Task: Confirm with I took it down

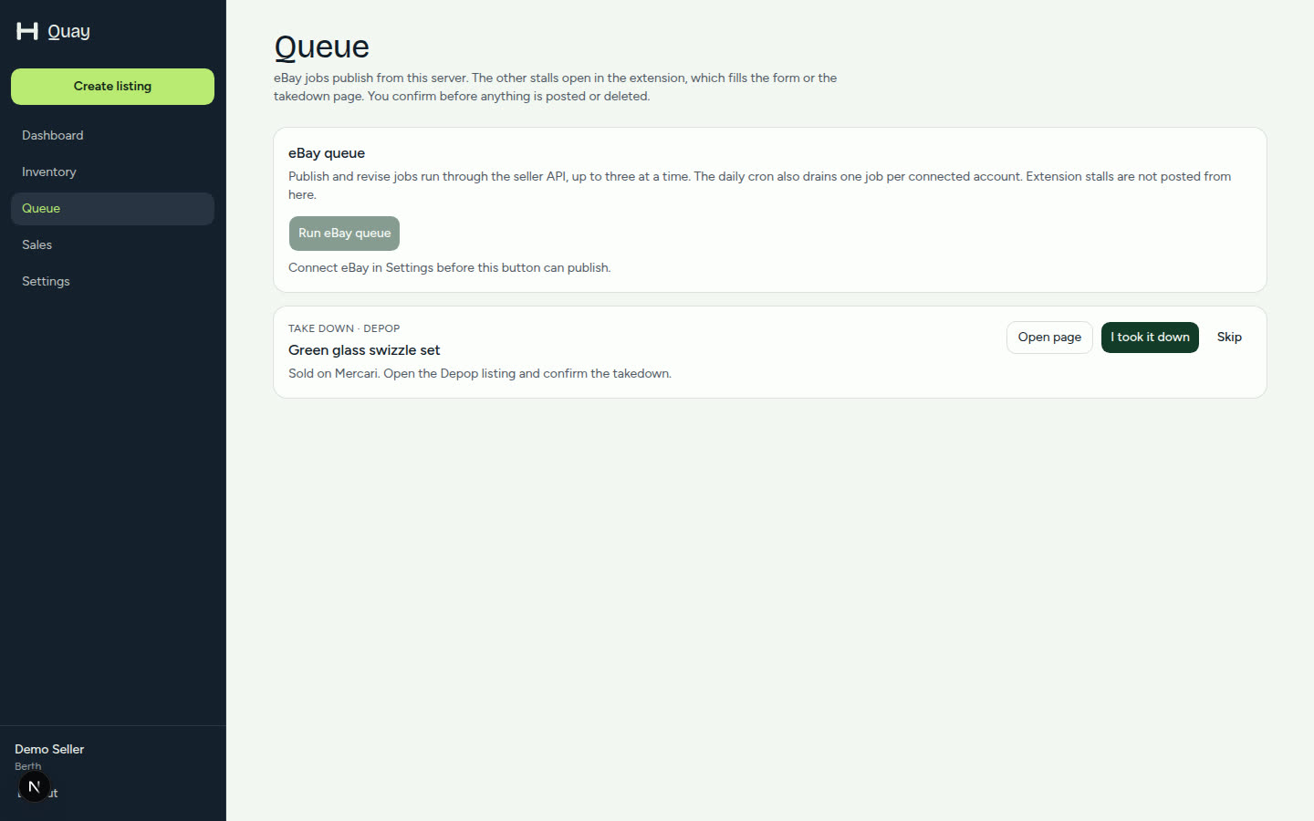Action: tap(1150, 338)
